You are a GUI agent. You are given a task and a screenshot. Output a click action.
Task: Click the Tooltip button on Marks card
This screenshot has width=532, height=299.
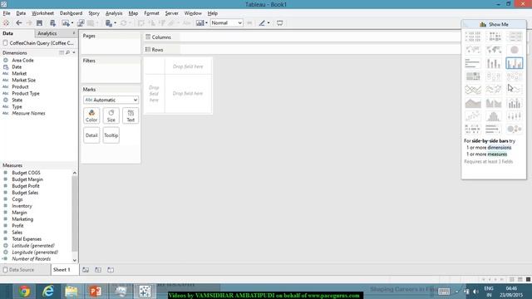coord(111,135)
